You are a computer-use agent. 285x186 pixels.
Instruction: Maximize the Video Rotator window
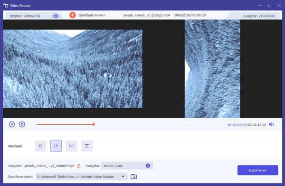[270, 6]
